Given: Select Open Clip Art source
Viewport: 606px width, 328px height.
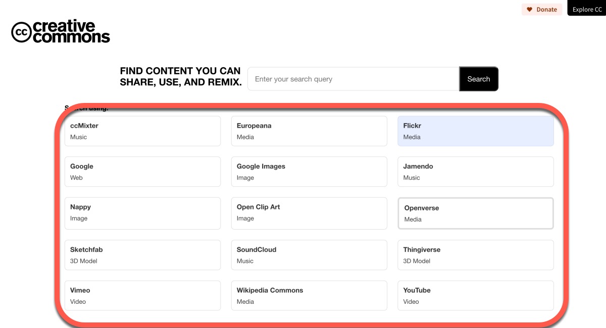Looking at the screenshot, I should (x=309, y=212).
